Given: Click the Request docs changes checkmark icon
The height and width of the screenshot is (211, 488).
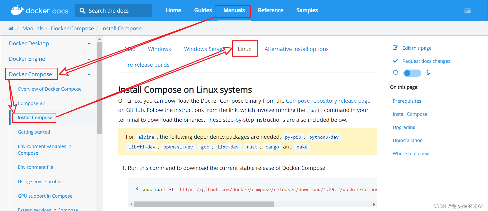Looking at the screenshot, I should (395, 61).
